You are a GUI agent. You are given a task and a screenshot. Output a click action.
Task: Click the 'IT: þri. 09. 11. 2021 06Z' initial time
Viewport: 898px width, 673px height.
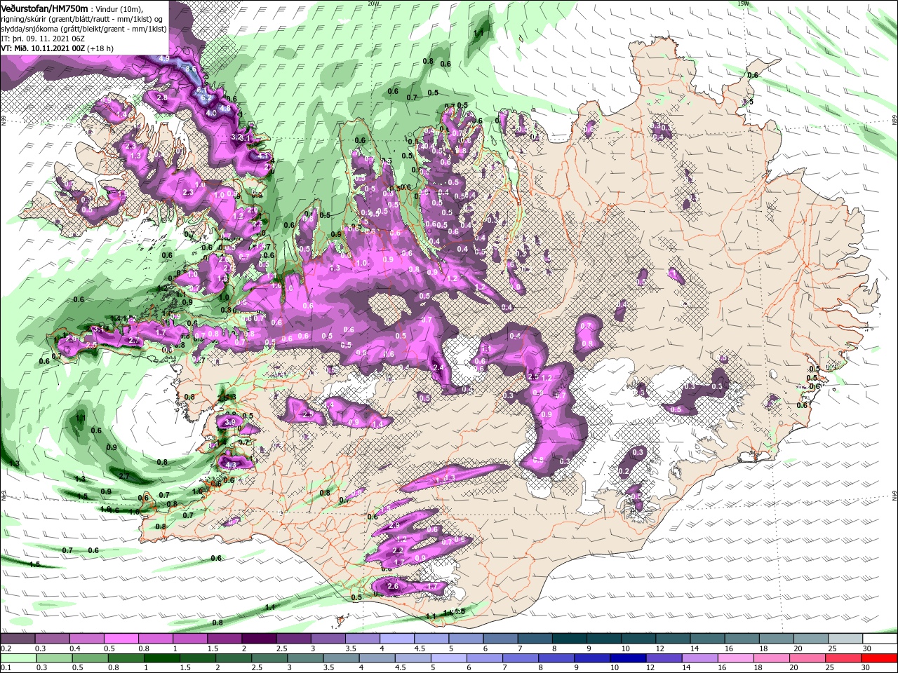42,39
